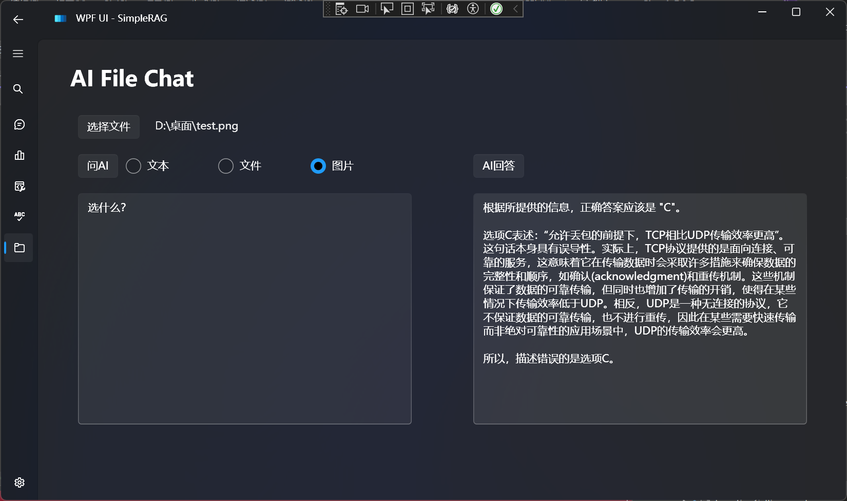Open the ABC spell check page
The width and height of the screenshot is (847, 501).
pos(19,216)
